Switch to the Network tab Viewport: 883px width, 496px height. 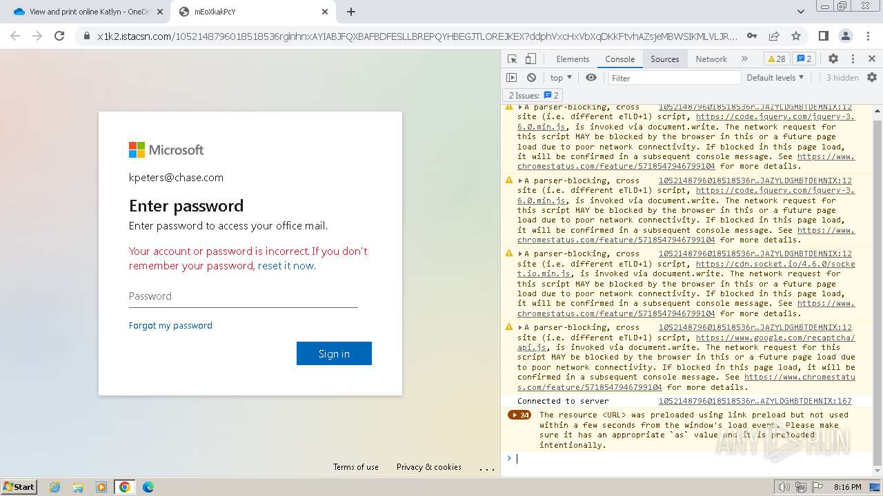pos(711,59)
